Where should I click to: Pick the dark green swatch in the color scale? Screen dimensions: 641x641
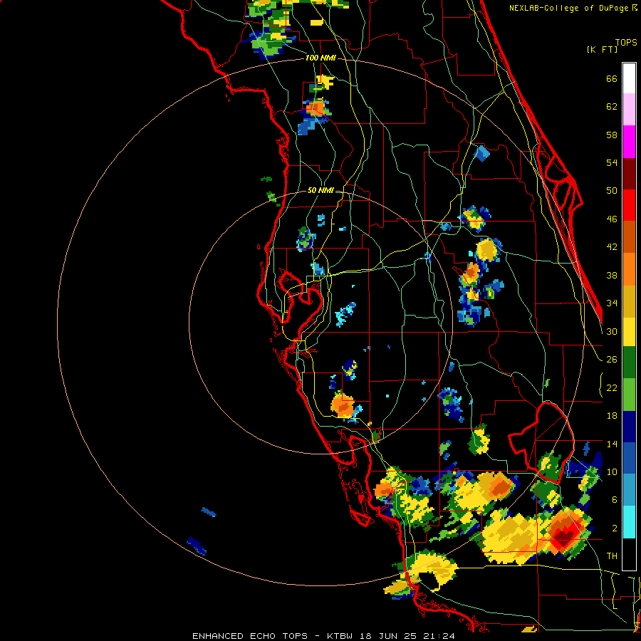tap(629, 363)
